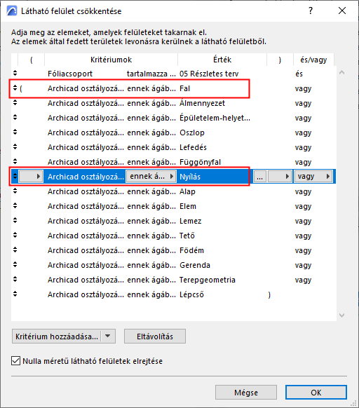Open the 'ennek á...' operator dropdown
The width and height of the screenshot is (359, 408).
[151, 177]
